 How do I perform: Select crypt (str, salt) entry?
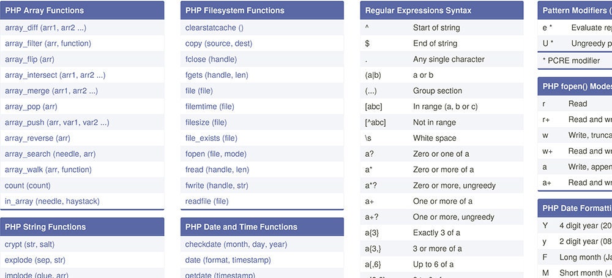82,244
